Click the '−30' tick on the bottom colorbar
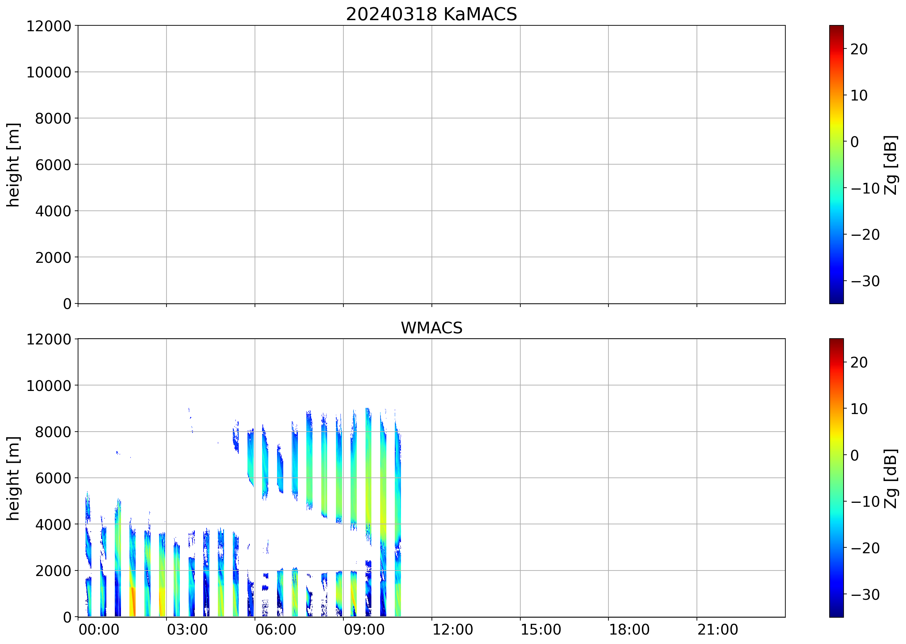This screenshot has width=906, height=644. coord(864,595)
